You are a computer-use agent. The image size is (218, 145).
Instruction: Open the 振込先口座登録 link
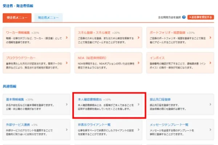160,99
